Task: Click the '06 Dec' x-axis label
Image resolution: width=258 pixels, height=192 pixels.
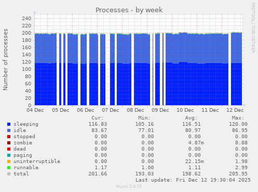Action: tap(86, 110)
